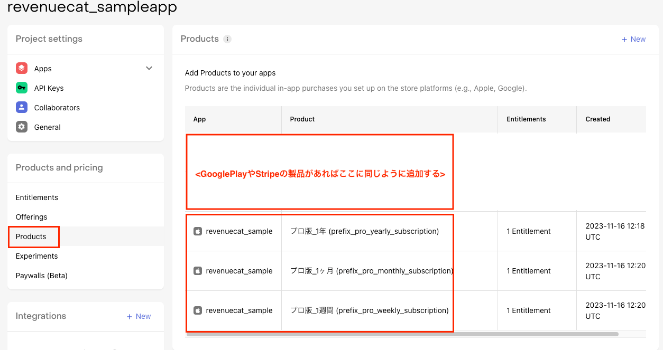
Task: Click the Add Products to your apps text
Action: tap(230, 73)
